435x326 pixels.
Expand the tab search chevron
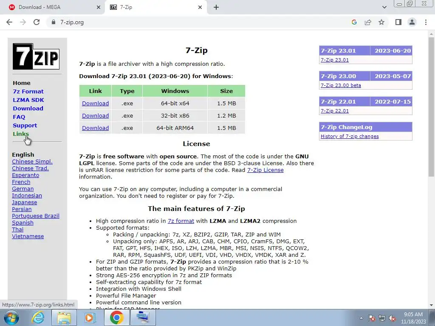(384, 7)
